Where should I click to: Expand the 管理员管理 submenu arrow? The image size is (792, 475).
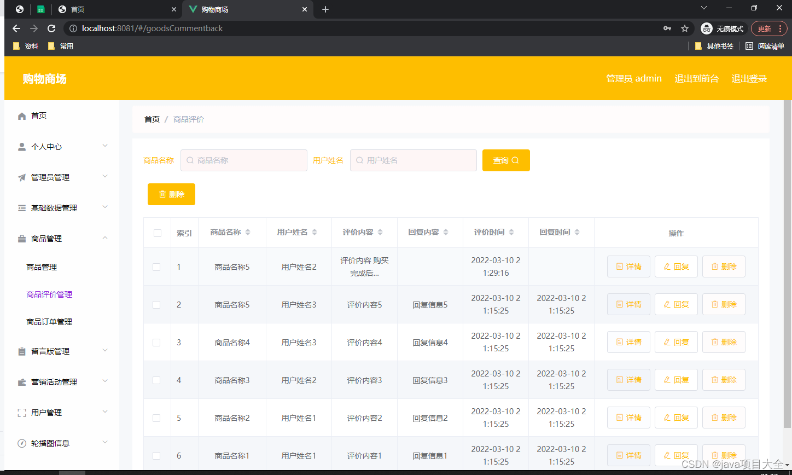[x=106, y=176]
